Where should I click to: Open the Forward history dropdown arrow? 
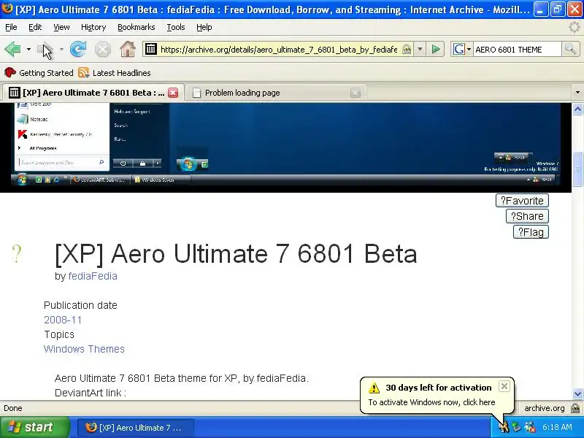click(x=61, y=49)
